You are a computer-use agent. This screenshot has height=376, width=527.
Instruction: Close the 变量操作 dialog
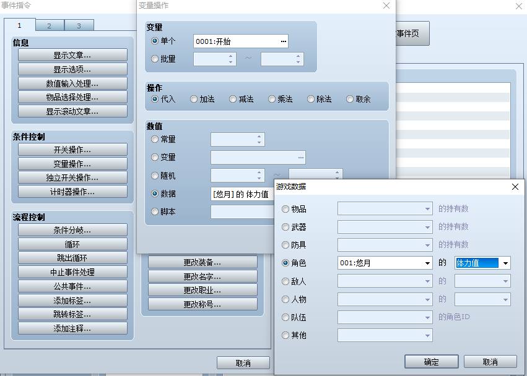[x=386, y=6]
